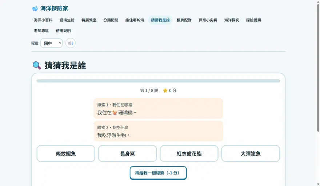
Task: Pick the 大彈塗魚 answer
Action: pyautogui.click(x=251, y=154)
